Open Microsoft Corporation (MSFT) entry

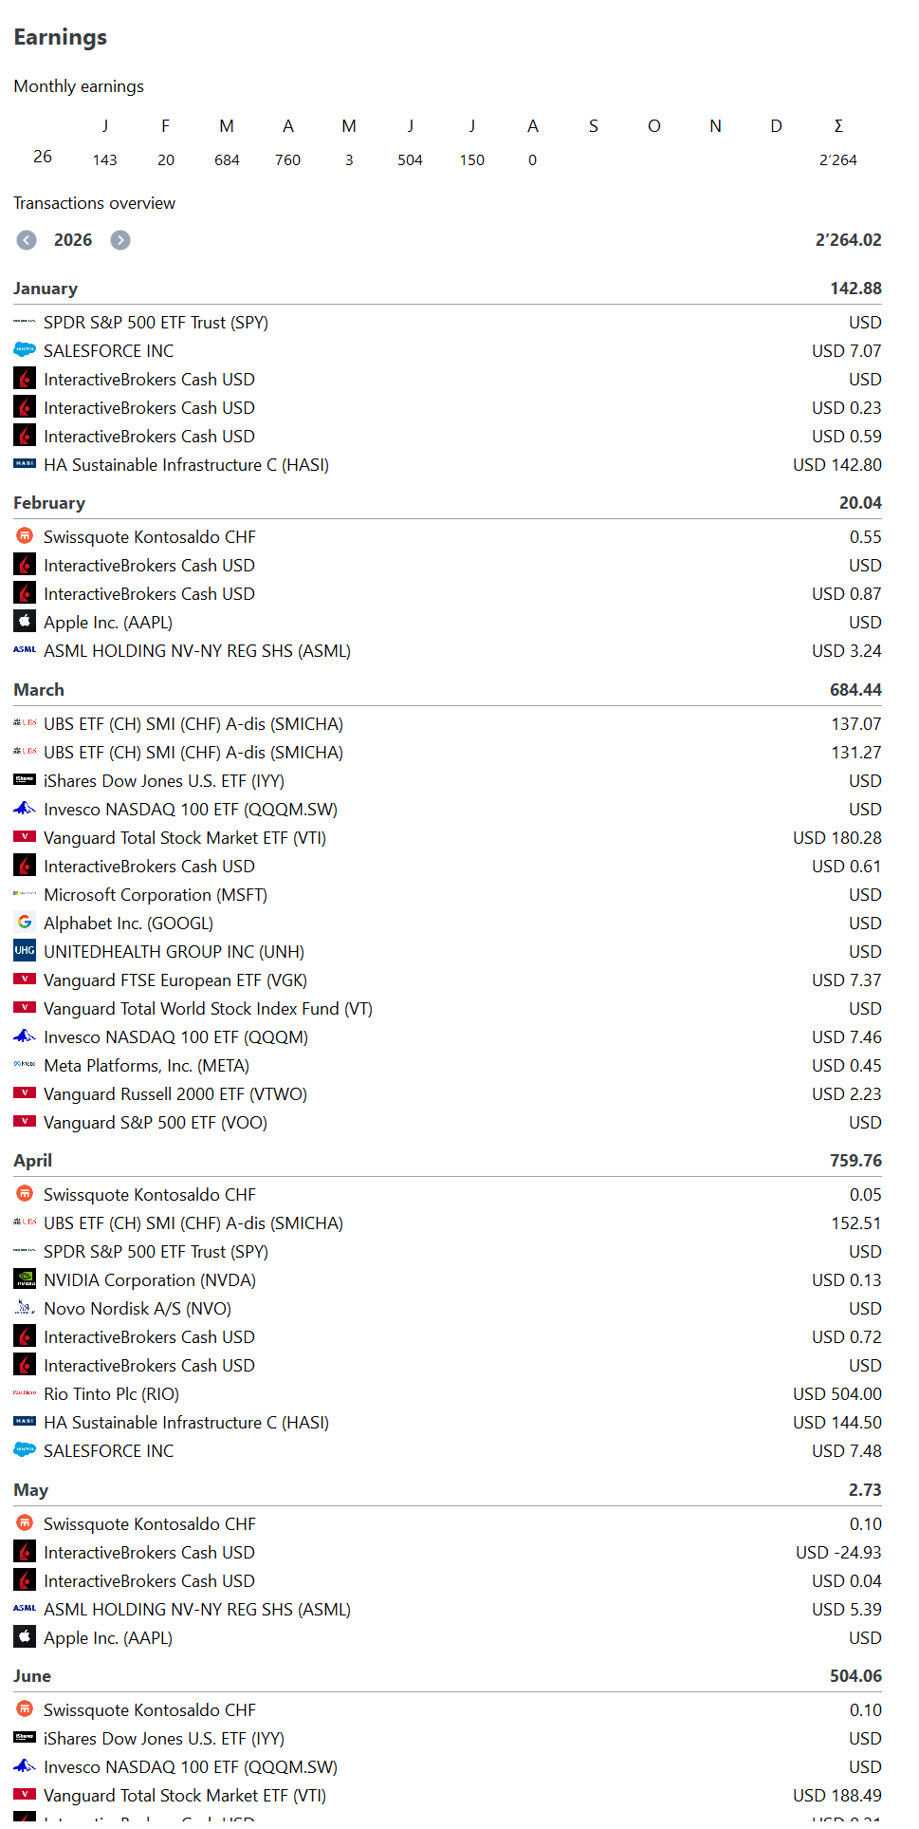448,894
